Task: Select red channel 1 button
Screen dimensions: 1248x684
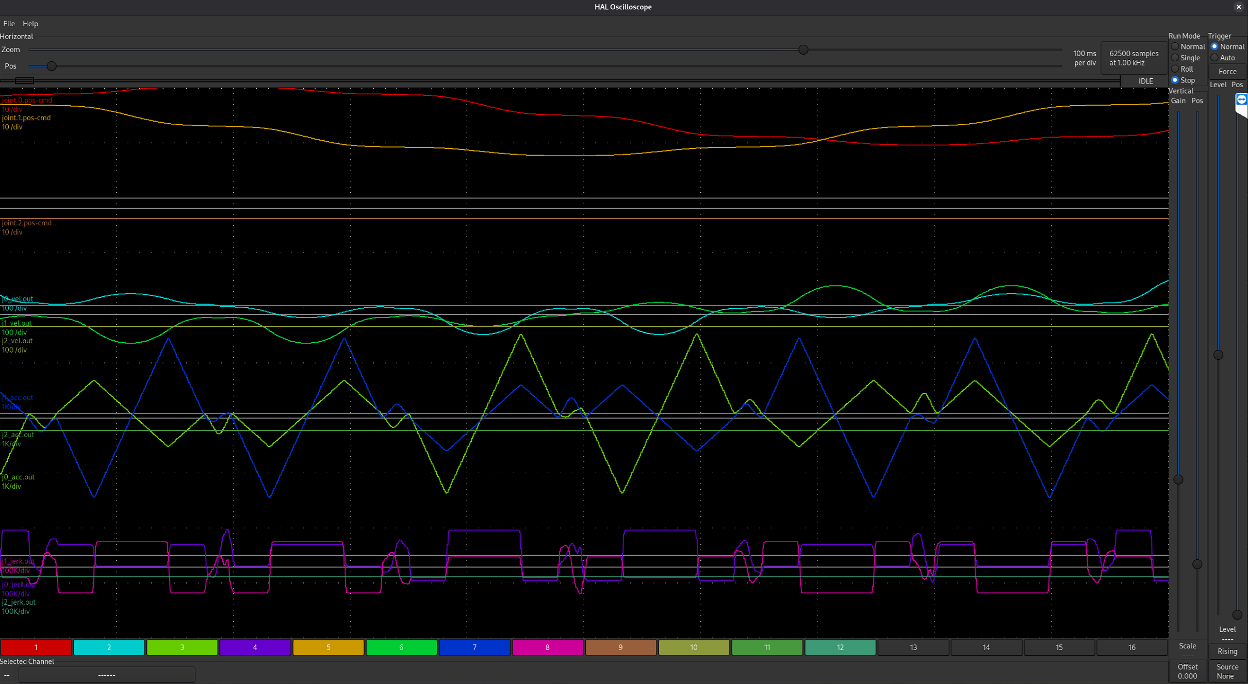Action: coord(36,647)
